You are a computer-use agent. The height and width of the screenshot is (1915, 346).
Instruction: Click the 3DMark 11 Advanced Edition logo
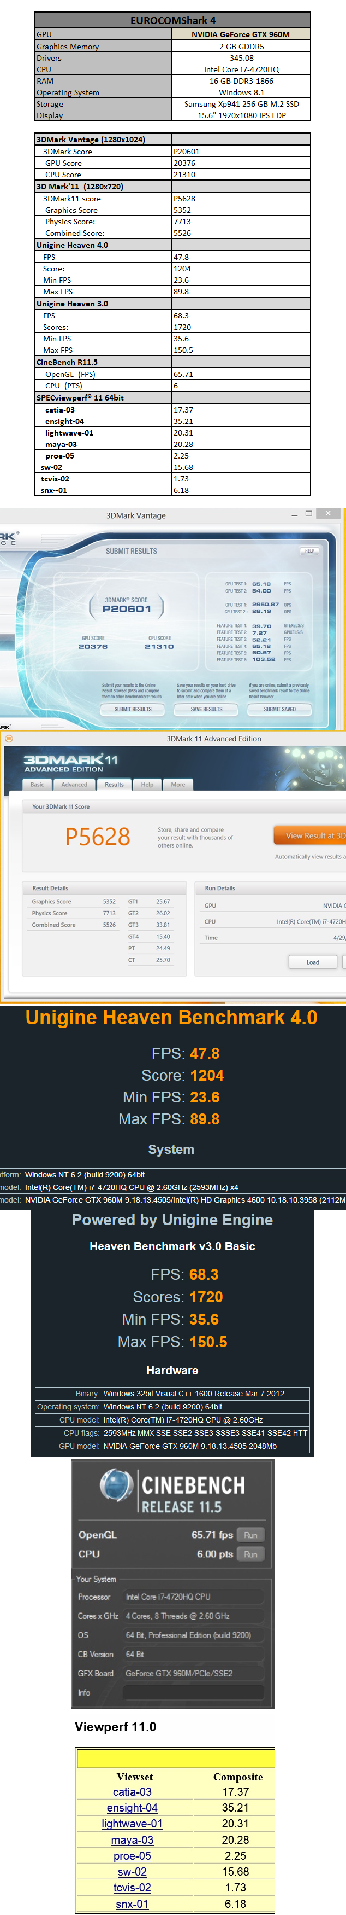coord(70,763)
